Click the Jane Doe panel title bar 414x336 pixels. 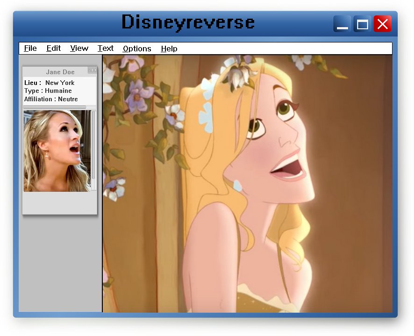60,72
